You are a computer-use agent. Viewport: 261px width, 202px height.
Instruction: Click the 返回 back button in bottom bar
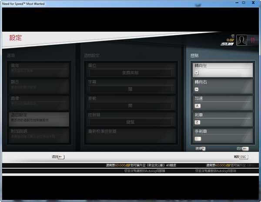click(58, 157)
